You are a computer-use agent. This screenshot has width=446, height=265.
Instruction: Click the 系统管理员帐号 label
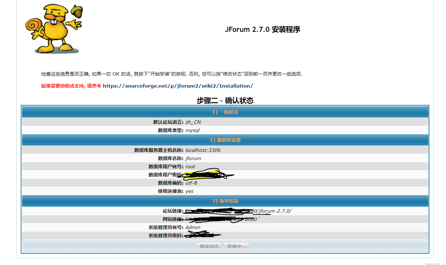[x=166, y=228]
